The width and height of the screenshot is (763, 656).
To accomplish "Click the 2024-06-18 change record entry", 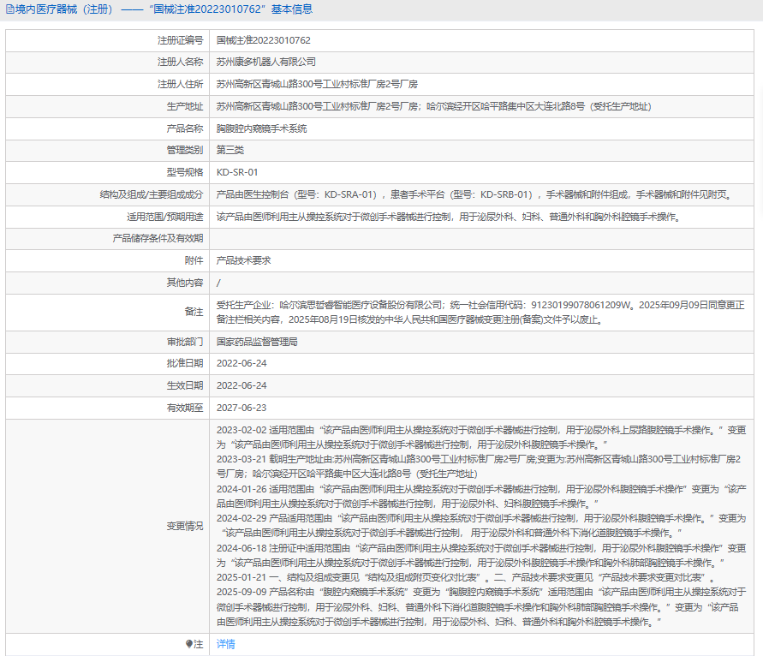I will pos(481,555).
